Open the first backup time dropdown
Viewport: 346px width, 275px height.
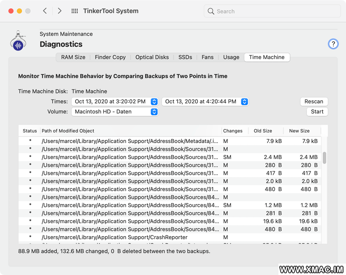point(115,102)
